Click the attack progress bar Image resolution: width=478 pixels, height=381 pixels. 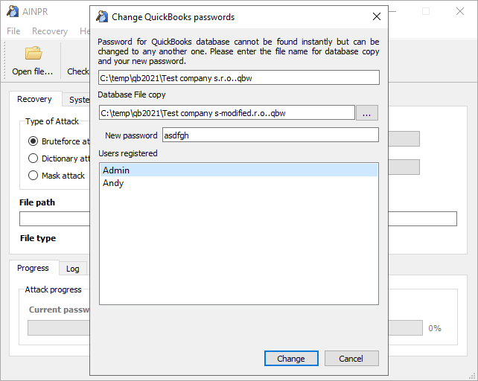click(58, 328)
